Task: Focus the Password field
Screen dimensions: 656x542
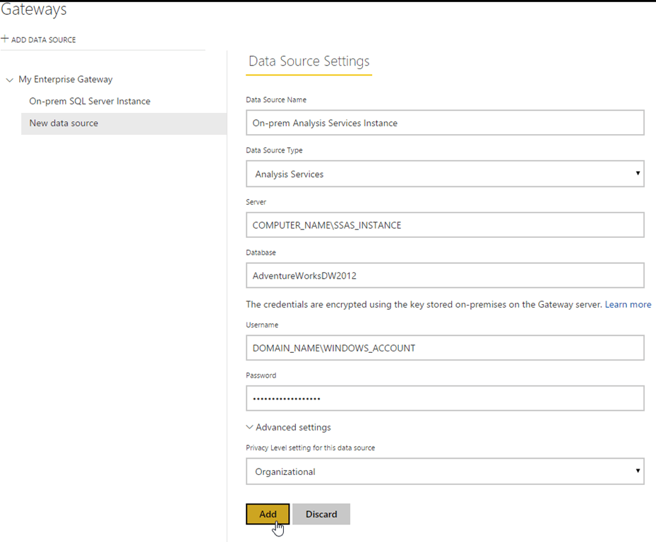Action: [445, 399]
